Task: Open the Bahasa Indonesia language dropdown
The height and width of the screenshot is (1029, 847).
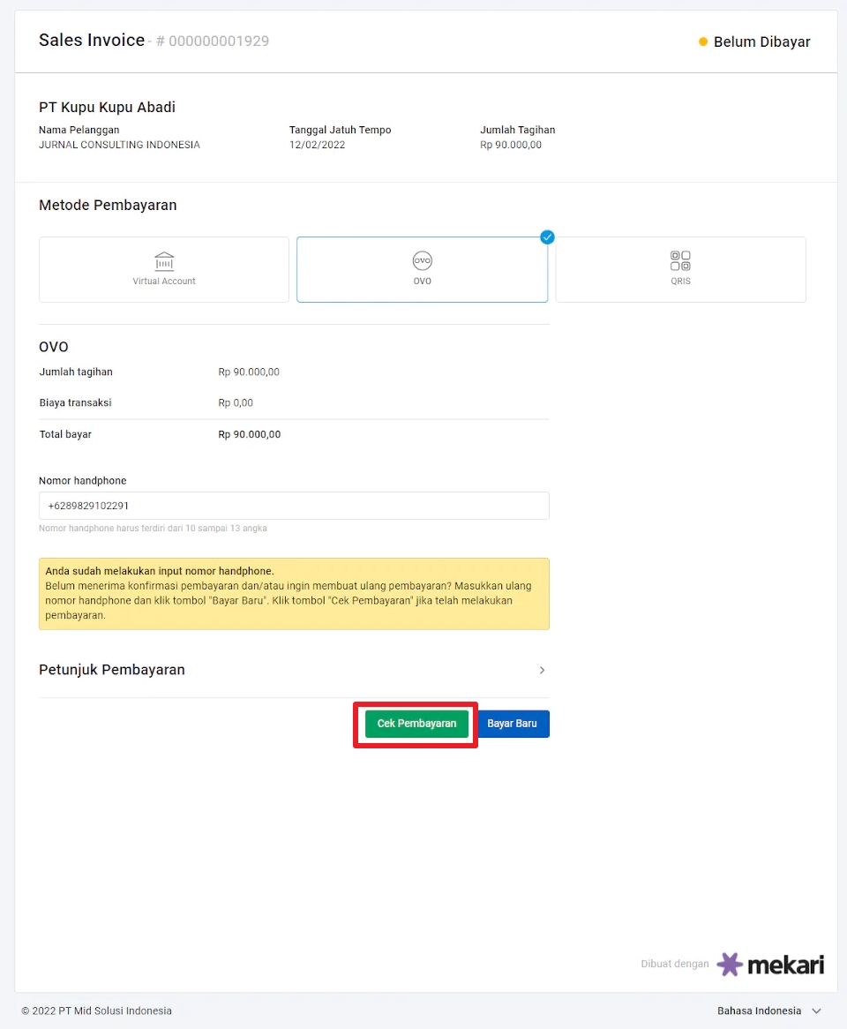Action: (759, 1010)
